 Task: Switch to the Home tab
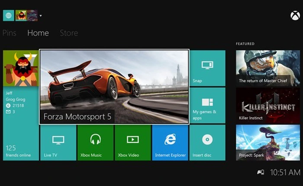(x=38, y=33)
